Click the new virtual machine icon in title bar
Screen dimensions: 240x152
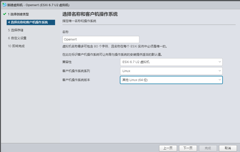tap(4, 5)
